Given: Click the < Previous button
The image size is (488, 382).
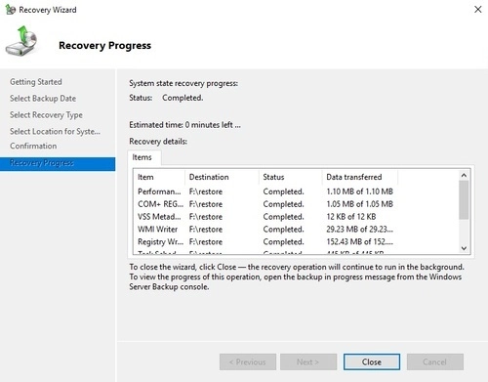Looking at the screenshot, I should click(248, 361).
